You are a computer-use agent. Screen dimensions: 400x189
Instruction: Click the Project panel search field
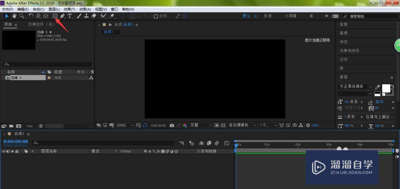tap(47, 64)
